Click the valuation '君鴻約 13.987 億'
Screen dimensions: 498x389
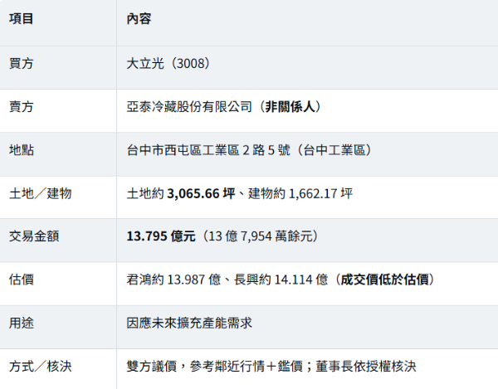click(x=173, y=280)
